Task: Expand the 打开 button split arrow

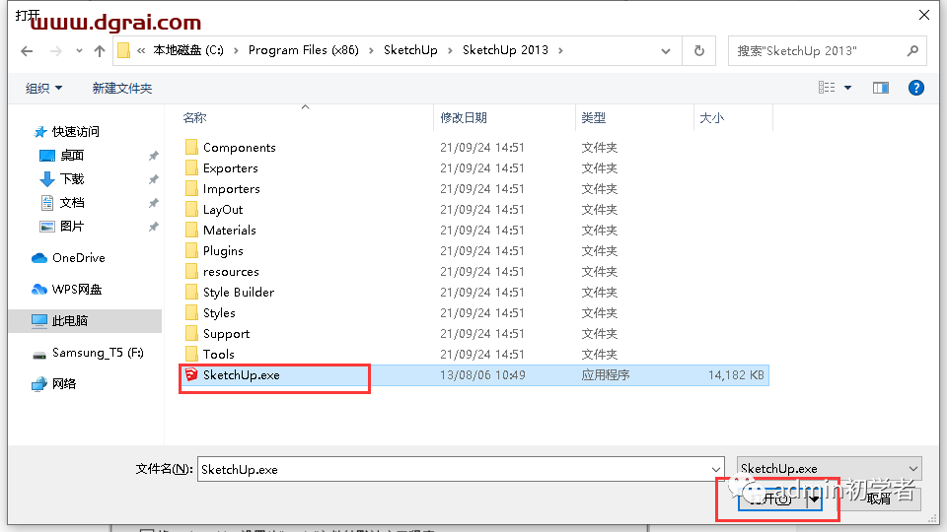Action: pyautogui.click(x=814, y=499)
